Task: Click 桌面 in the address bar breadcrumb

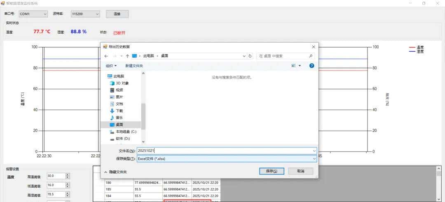Action: (164, 56)
